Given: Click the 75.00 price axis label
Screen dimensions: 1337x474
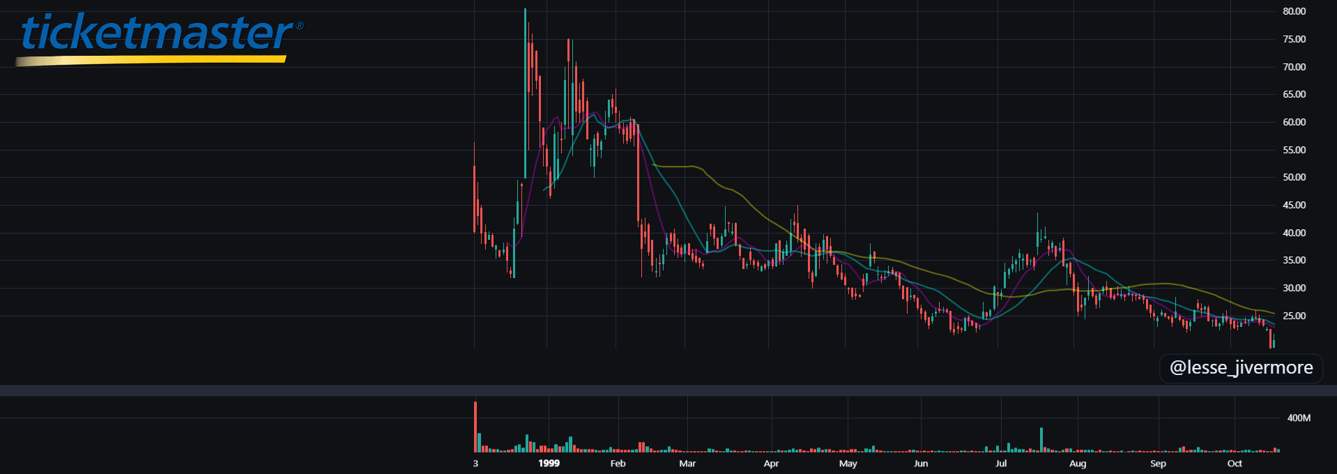Looking at the screenshot, I should click(x=1294, y=39).
